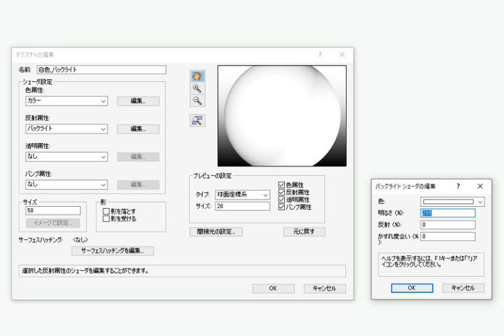Click the 明るさ (%) input field
The width and height of the screenshot is (504, 336).
tap(448, 213)
